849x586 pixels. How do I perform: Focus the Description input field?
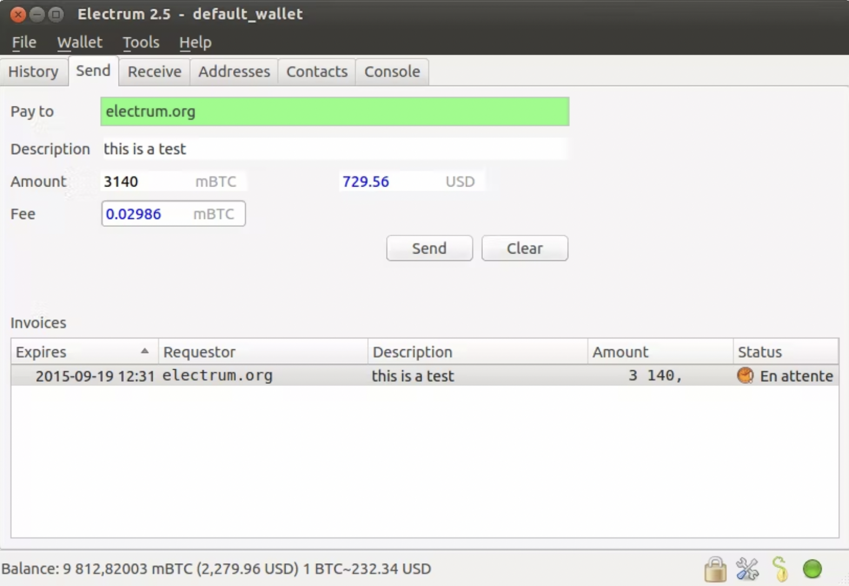coord(335,149)
